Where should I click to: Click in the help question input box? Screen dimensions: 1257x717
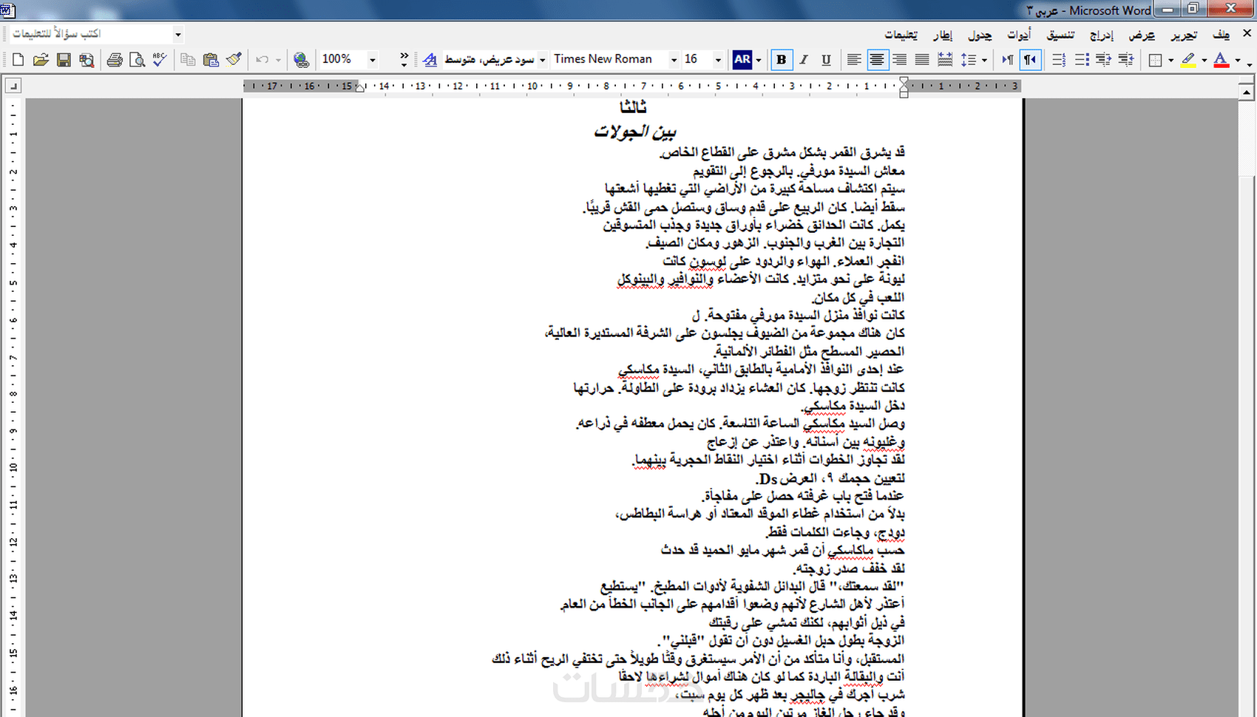(90, 34)
